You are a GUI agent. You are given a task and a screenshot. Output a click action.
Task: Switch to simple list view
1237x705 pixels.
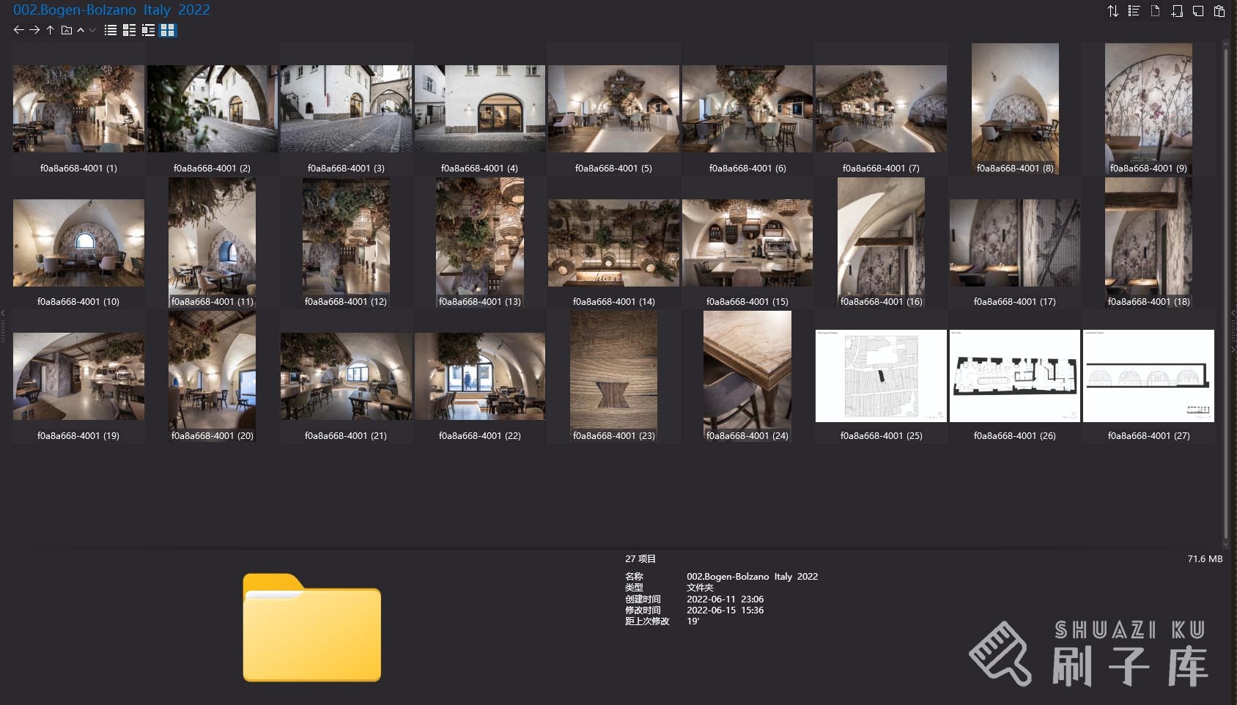(x=111, y=30)
